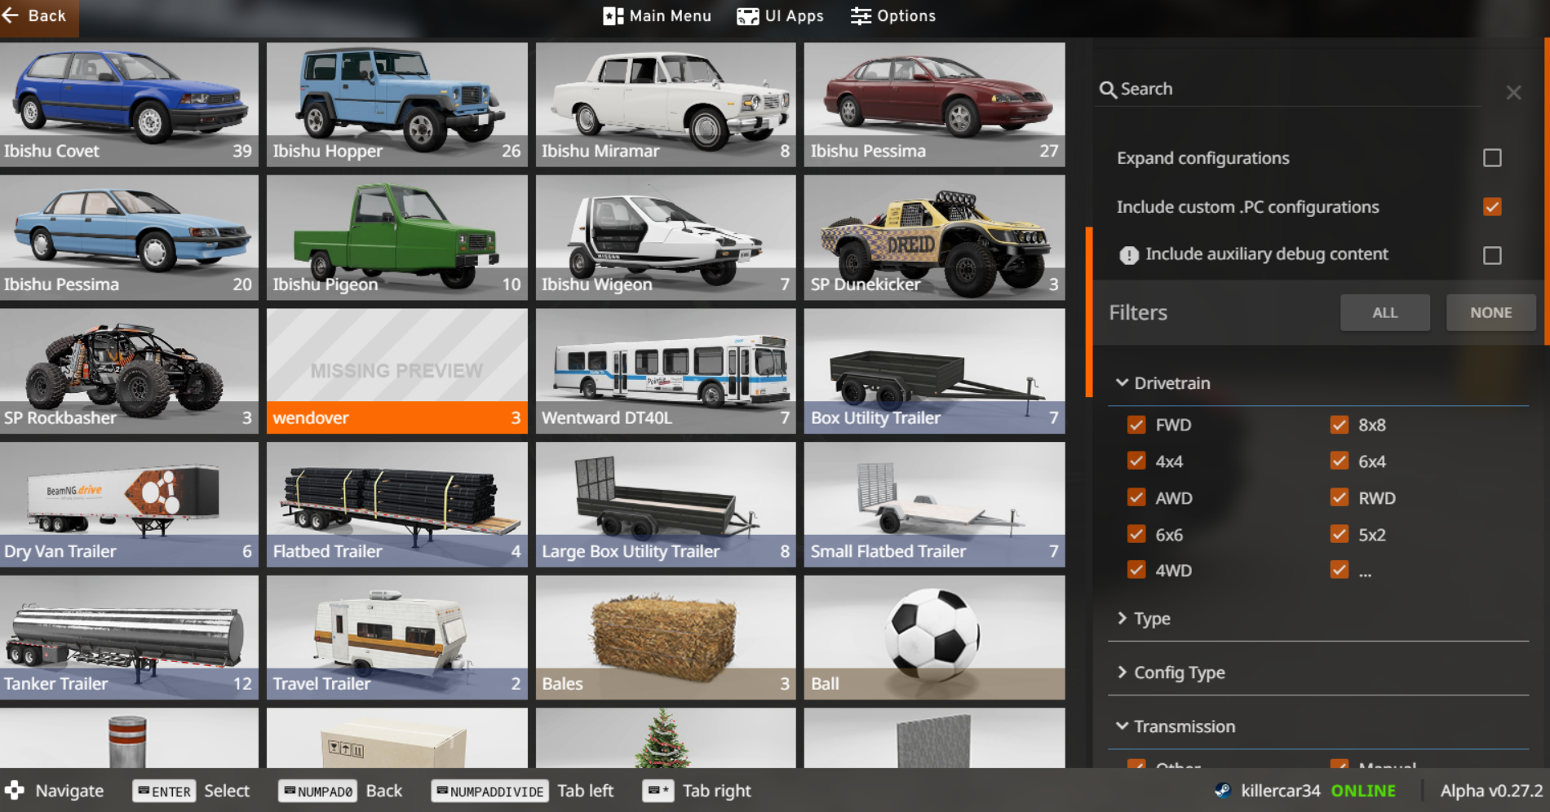Uncheck the '...' drivetrain filter
The image size is (1550, 812).
pos(1339,570)
